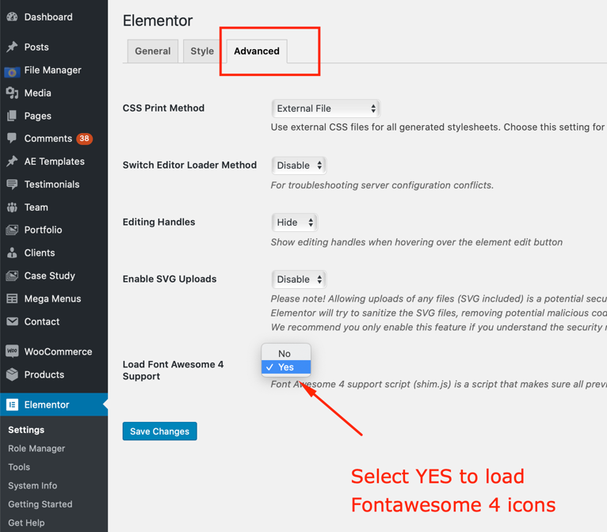Viewport: 607px width, 532px height.
Task: Open System Info submenu link
Action: coord(32,485)
